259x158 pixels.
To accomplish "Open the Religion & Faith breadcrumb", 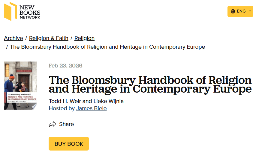I will (x=49, y=38).
